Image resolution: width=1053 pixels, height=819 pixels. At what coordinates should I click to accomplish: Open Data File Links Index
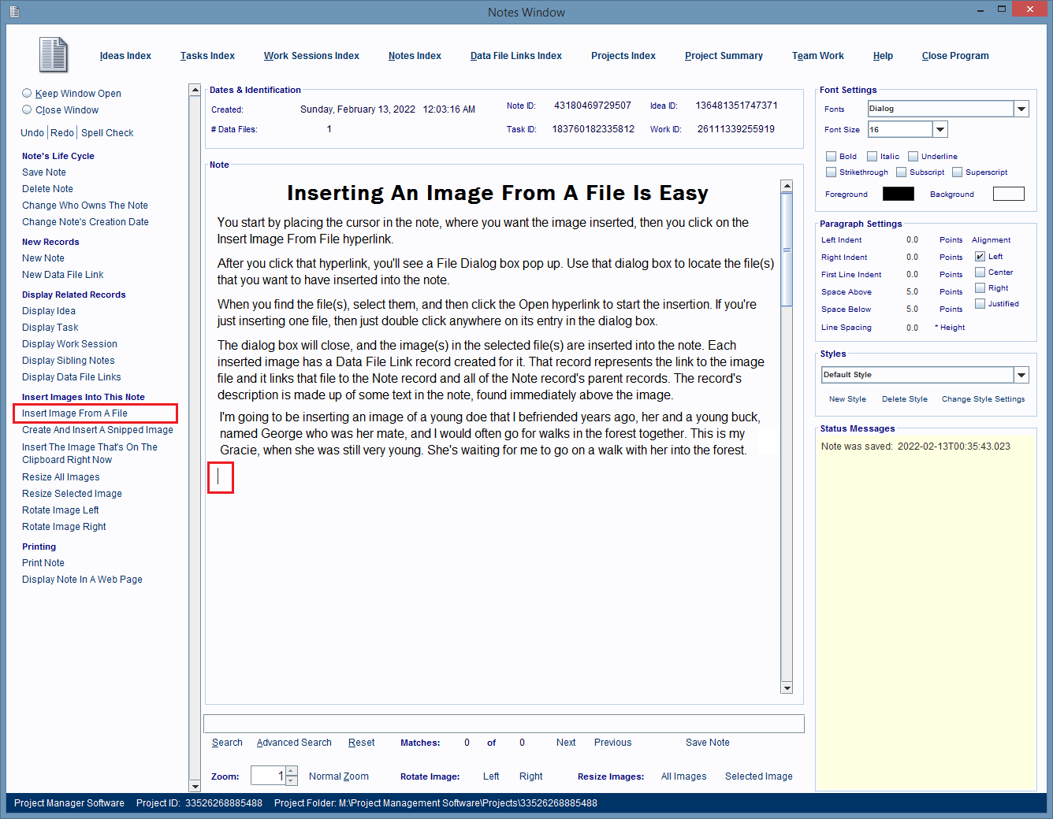click(x=516, y=56)
